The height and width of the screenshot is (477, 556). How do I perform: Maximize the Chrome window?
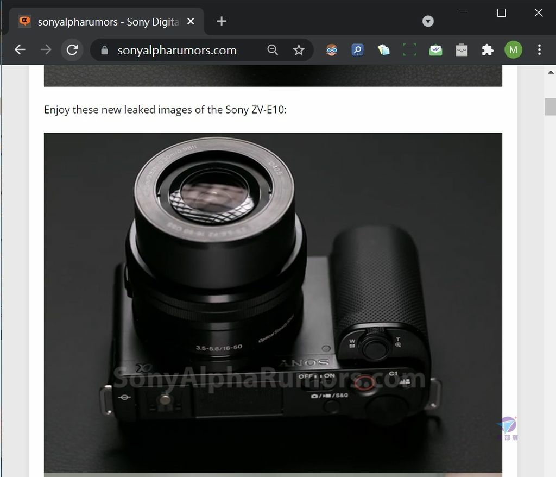click(501, 13)
